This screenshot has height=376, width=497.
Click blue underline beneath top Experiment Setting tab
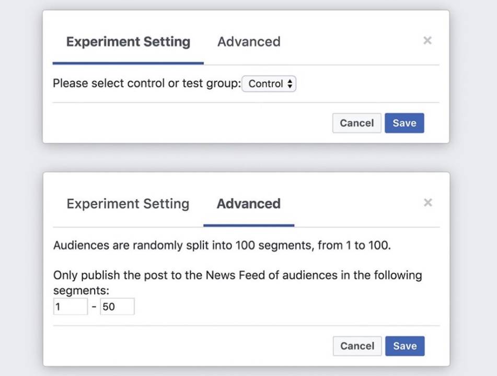tap(128, 63)
